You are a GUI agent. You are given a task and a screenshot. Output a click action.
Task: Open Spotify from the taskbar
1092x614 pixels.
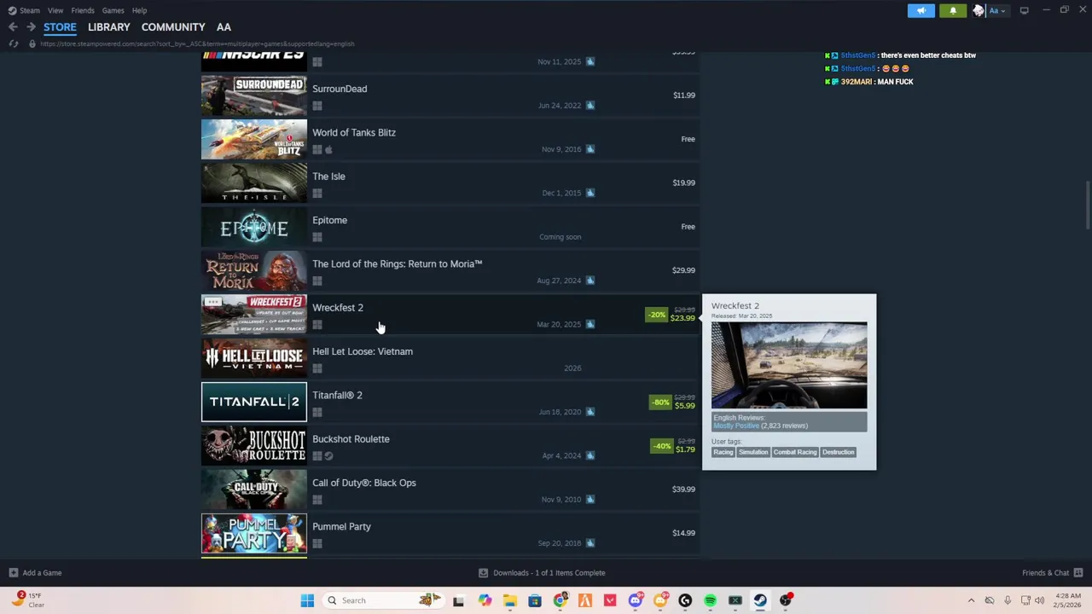pyautogui.click(x=710, y=600)
